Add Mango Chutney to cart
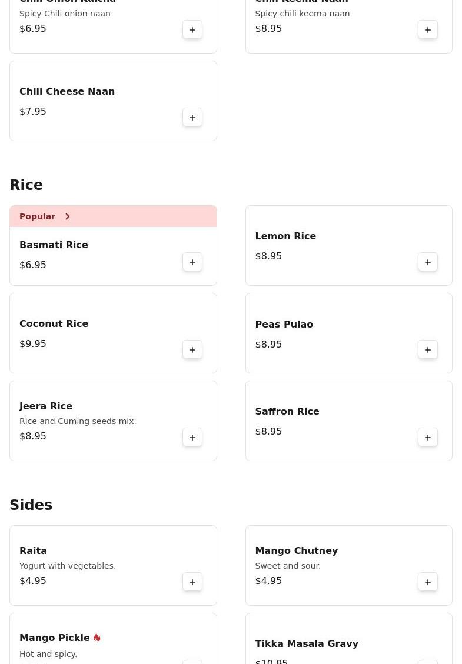 [x=428, y=582]
